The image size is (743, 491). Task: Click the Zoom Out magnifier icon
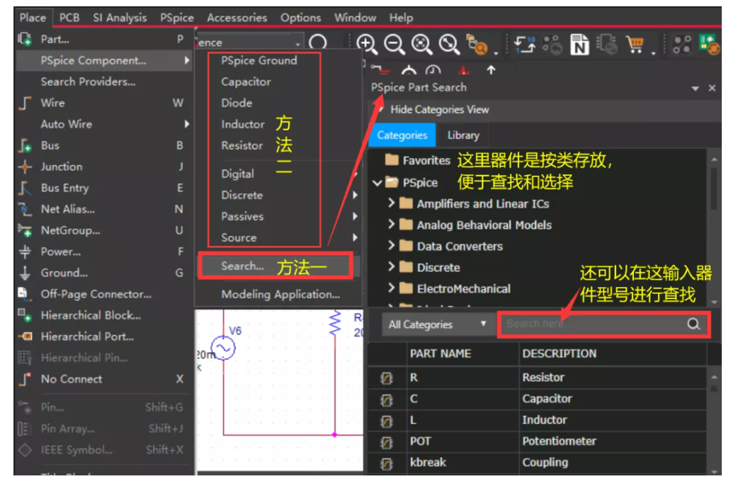point(395,44)
